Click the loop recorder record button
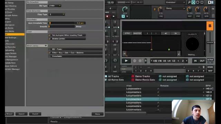 tap(107, 16)
